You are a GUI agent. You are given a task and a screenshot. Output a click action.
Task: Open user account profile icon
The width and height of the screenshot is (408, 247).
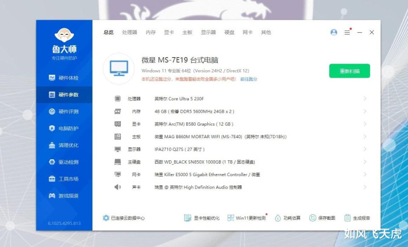(x=334, y=32)
